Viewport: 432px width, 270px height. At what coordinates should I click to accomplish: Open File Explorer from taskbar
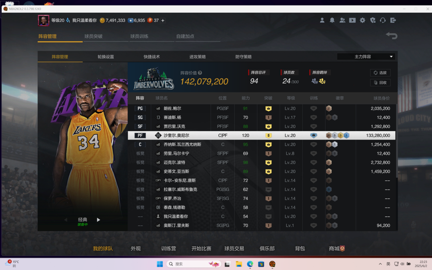click(238, 264)
